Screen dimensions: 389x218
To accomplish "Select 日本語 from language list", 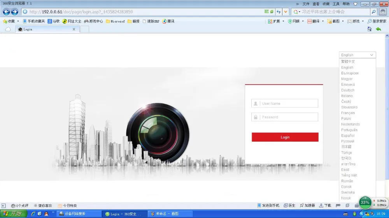I will [x=346, y=147].
